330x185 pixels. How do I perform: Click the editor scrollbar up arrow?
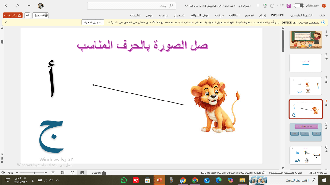click(2, 28)
